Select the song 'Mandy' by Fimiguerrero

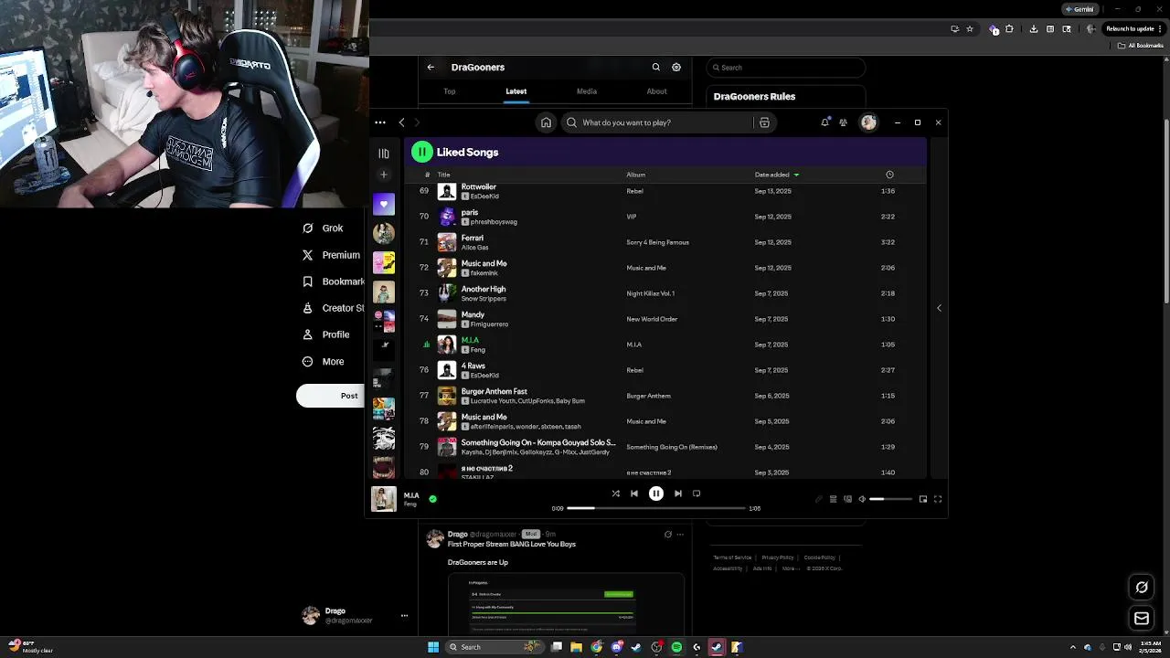tap(665, 319)
